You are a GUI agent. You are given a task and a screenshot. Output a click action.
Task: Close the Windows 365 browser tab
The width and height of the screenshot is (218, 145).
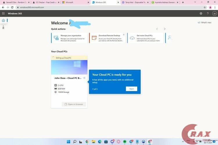(118, 2)
